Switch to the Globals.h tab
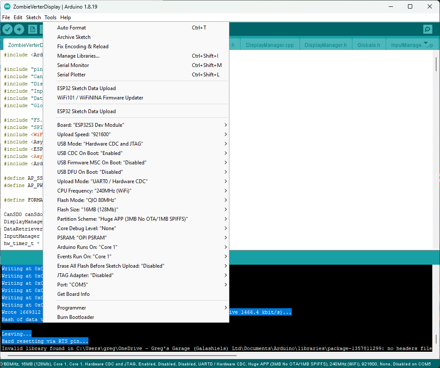This screenshot has width=440, height=368. (369, 45)
